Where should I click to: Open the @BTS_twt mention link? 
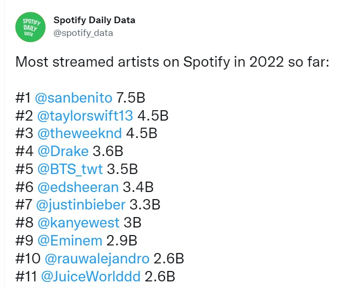click(70, 169)
